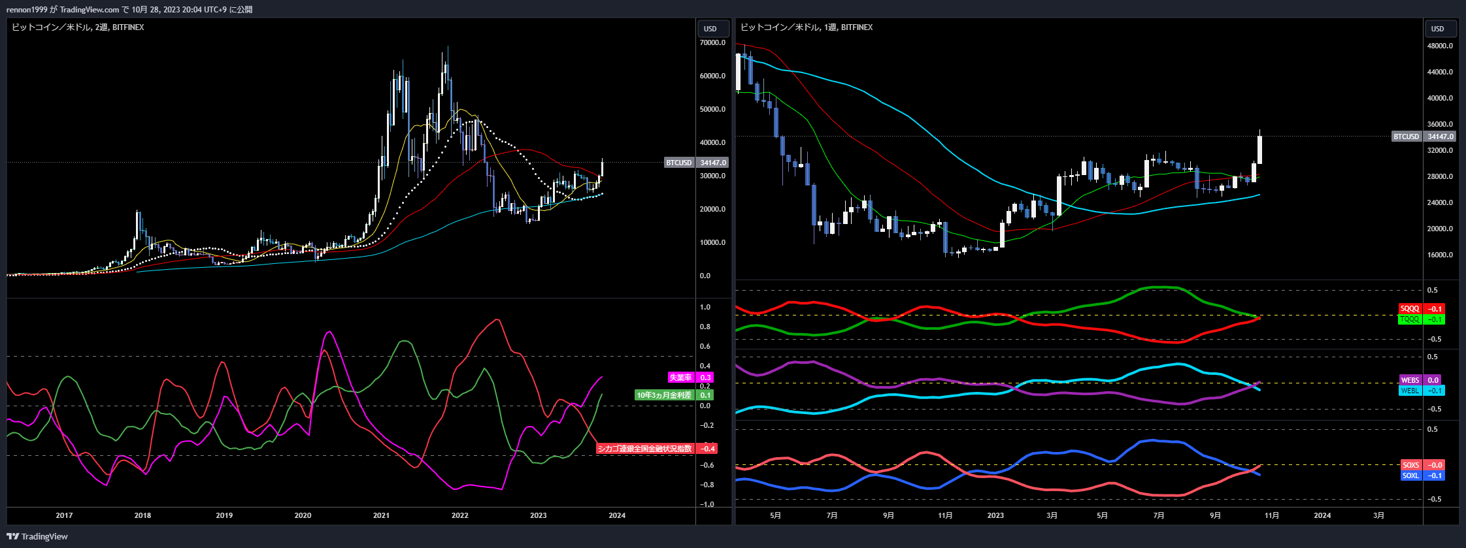Screen dimensions: 1466x548
Task: Click the 16000.0 level on the price scale
Action: click(x=1441, y=255)
